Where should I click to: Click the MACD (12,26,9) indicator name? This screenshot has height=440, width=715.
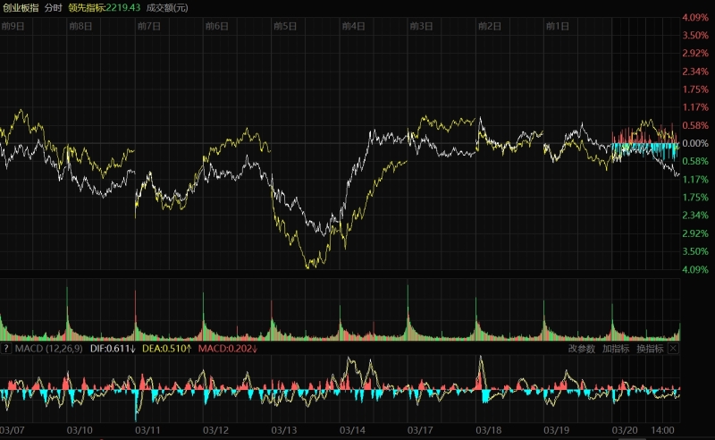click(x=49, y=349)
